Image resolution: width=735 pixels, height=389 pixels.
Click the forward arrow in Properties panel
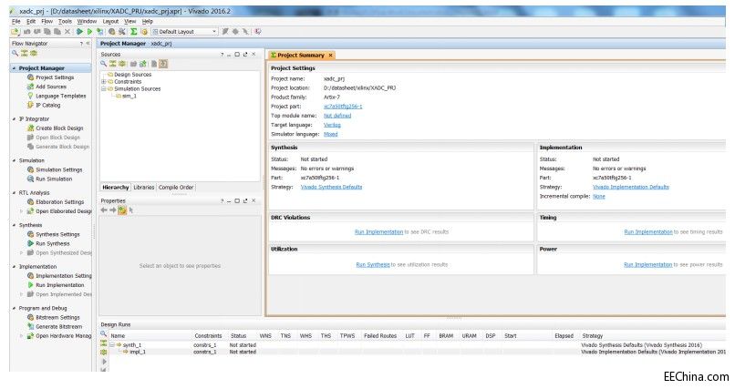(x=112, y=210)
